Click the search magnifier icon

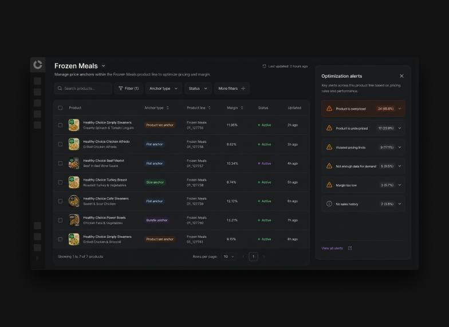[60, 88]
